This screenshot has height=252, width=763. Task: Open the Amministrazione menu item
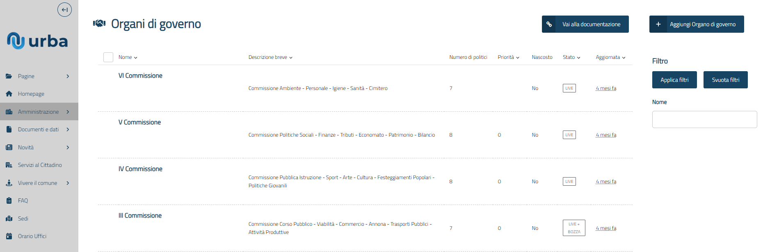tap(38, 112)
